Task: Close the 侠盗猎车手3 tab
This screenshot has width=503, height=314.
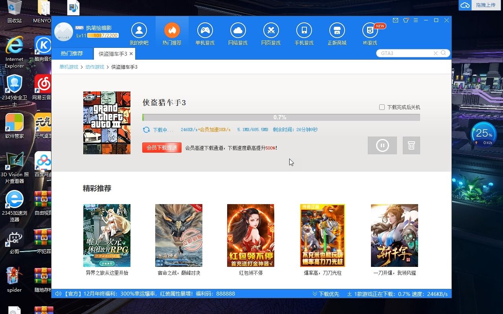Action: click(x=131, y=54)
